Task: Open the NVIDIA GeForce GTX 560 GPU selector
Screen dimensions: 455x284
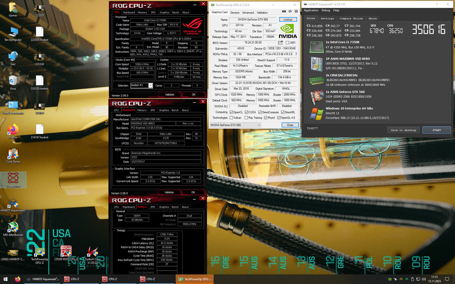Action: (x=235, y=125)
